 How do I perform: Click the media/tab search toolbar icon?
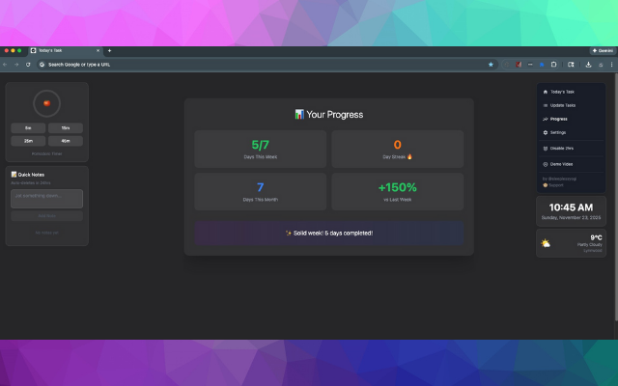click(x=571, y=65)
